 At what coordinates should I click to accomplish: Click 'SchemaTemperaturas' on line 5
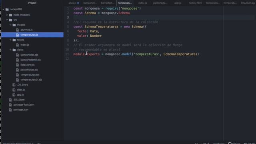[101, 27]
